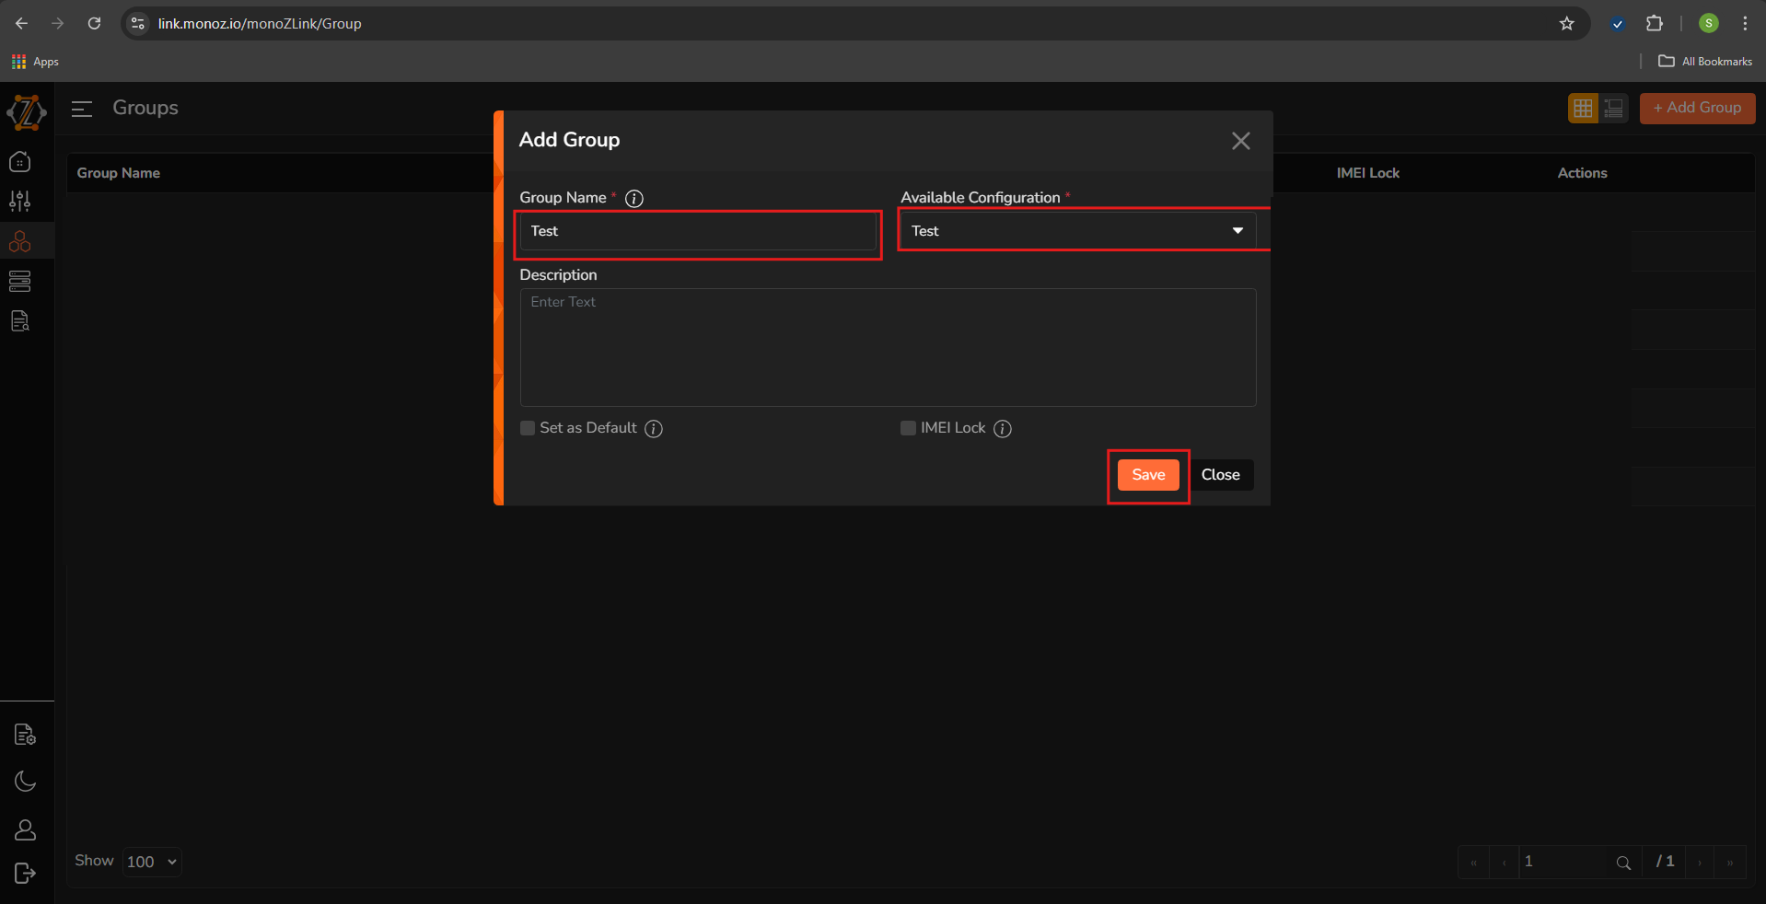Viewport: 1766px width, 904px height.
Task: Enable the Set as Default checkbox
Action: coord(528,428)
